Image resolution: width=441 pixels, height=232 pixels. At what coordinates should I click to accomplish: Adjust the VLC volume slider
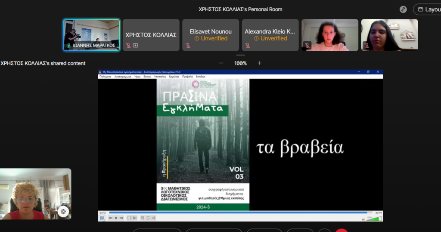click(374, 219)
